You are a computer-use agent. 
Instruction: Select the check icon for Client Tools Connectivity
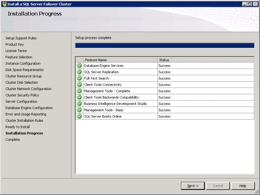[79, 85]
